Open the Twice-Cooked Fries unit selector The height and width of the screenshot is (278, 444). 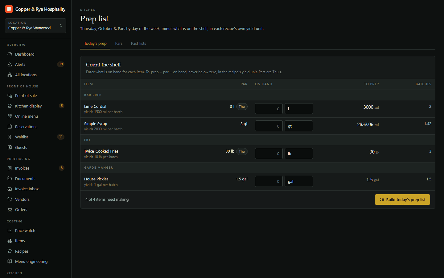tap(298, 154)
